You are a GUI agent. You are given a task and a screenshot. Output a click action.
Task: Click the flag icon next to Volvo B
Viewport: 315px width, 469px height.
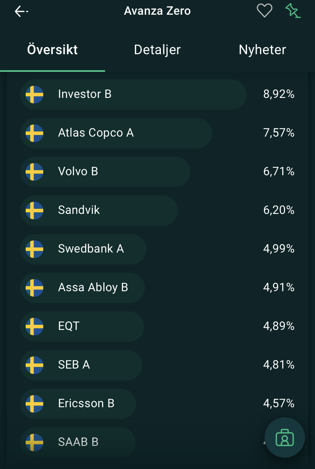click(34, 172)
